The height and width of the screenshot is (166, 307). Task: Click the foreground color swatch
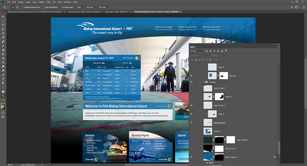[2, 107]
